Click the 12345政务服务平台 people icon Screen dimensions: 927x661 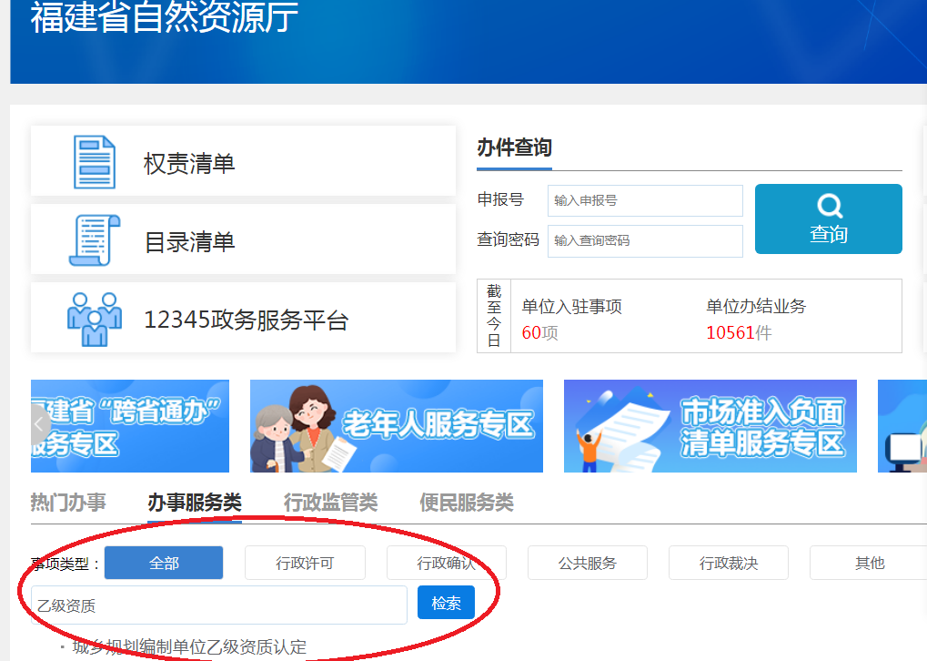(x=95, y=319)
